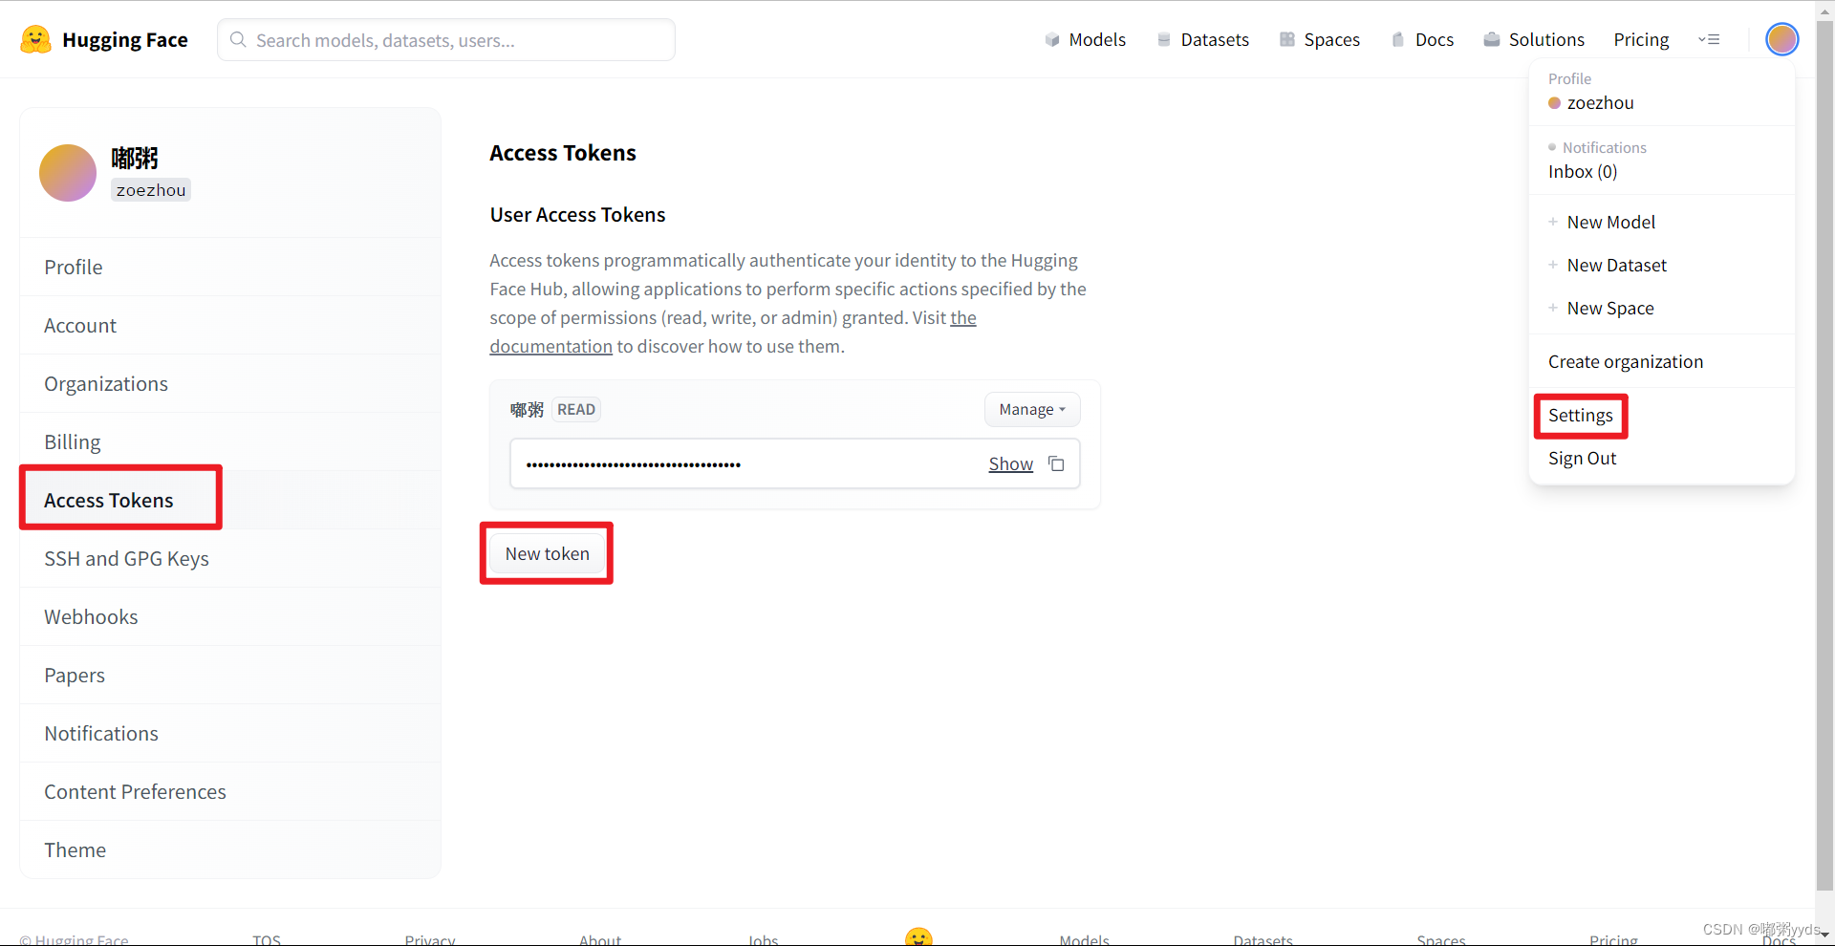Select Billing in settings sidebar
1835x946 pixels.
tap(230, 441)
